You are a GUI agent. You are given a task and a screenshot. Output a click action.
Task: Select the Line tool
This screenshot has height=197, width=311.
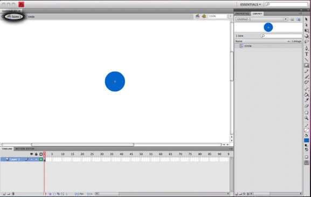[307, 59]
